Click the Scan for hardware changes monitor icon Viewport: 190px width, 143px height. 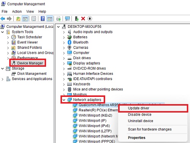[67, 19]
